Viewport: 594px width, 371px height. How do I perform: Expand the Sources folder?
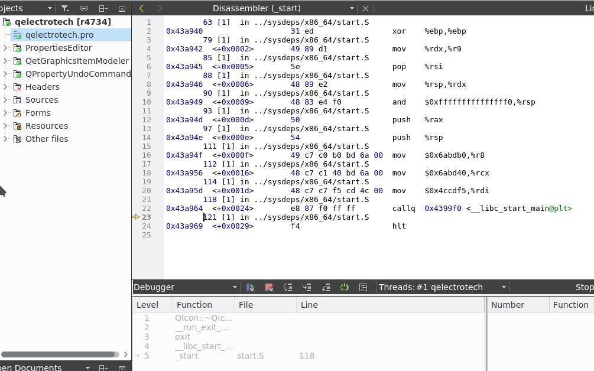coord(5,100)
